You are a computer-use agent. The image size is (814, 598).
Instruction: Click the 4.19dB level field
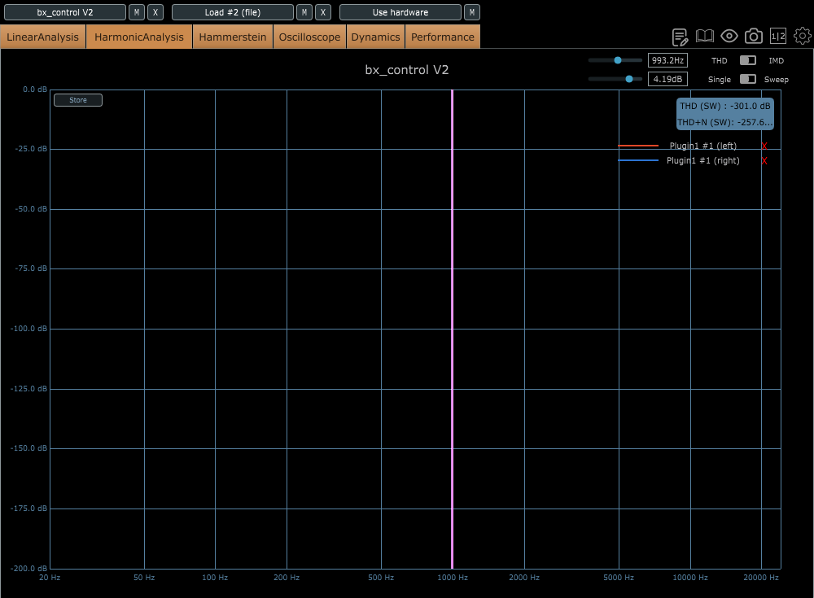click(x=667, y=79)
